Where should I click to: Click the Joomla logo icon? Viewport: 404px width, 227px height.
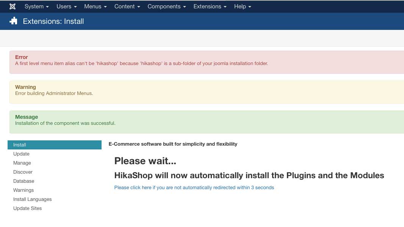(13, 6)
